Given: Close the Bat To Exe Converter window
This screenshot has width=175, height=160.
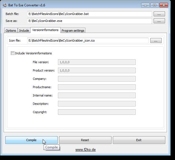Looking at the screenshot, I should (164, 5).
